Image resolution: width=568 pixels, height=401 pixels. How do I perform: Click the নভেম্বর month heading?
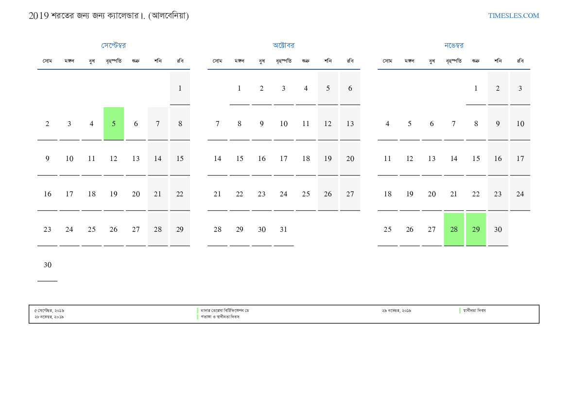pos(454,46)
